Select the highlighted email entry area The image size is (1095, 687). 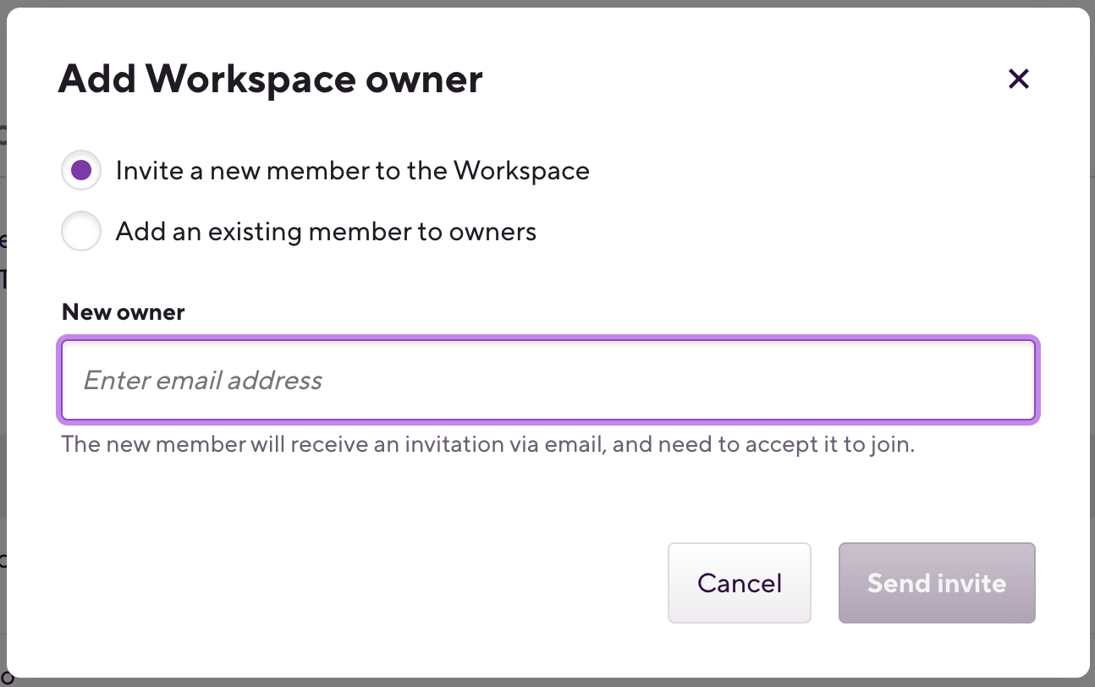[548, 380]
